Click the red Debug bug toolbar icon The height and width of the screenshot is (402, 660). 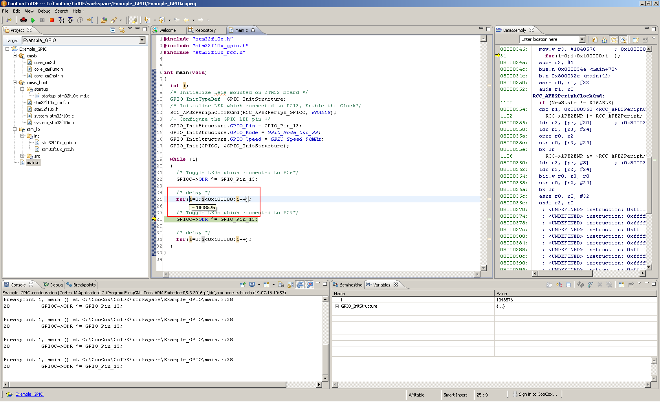[24, 20]
